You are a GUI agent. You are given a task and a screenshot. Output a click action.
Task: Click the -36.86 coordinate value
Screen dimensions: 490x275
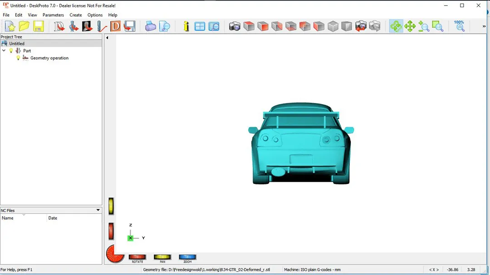tap(452, 270)
